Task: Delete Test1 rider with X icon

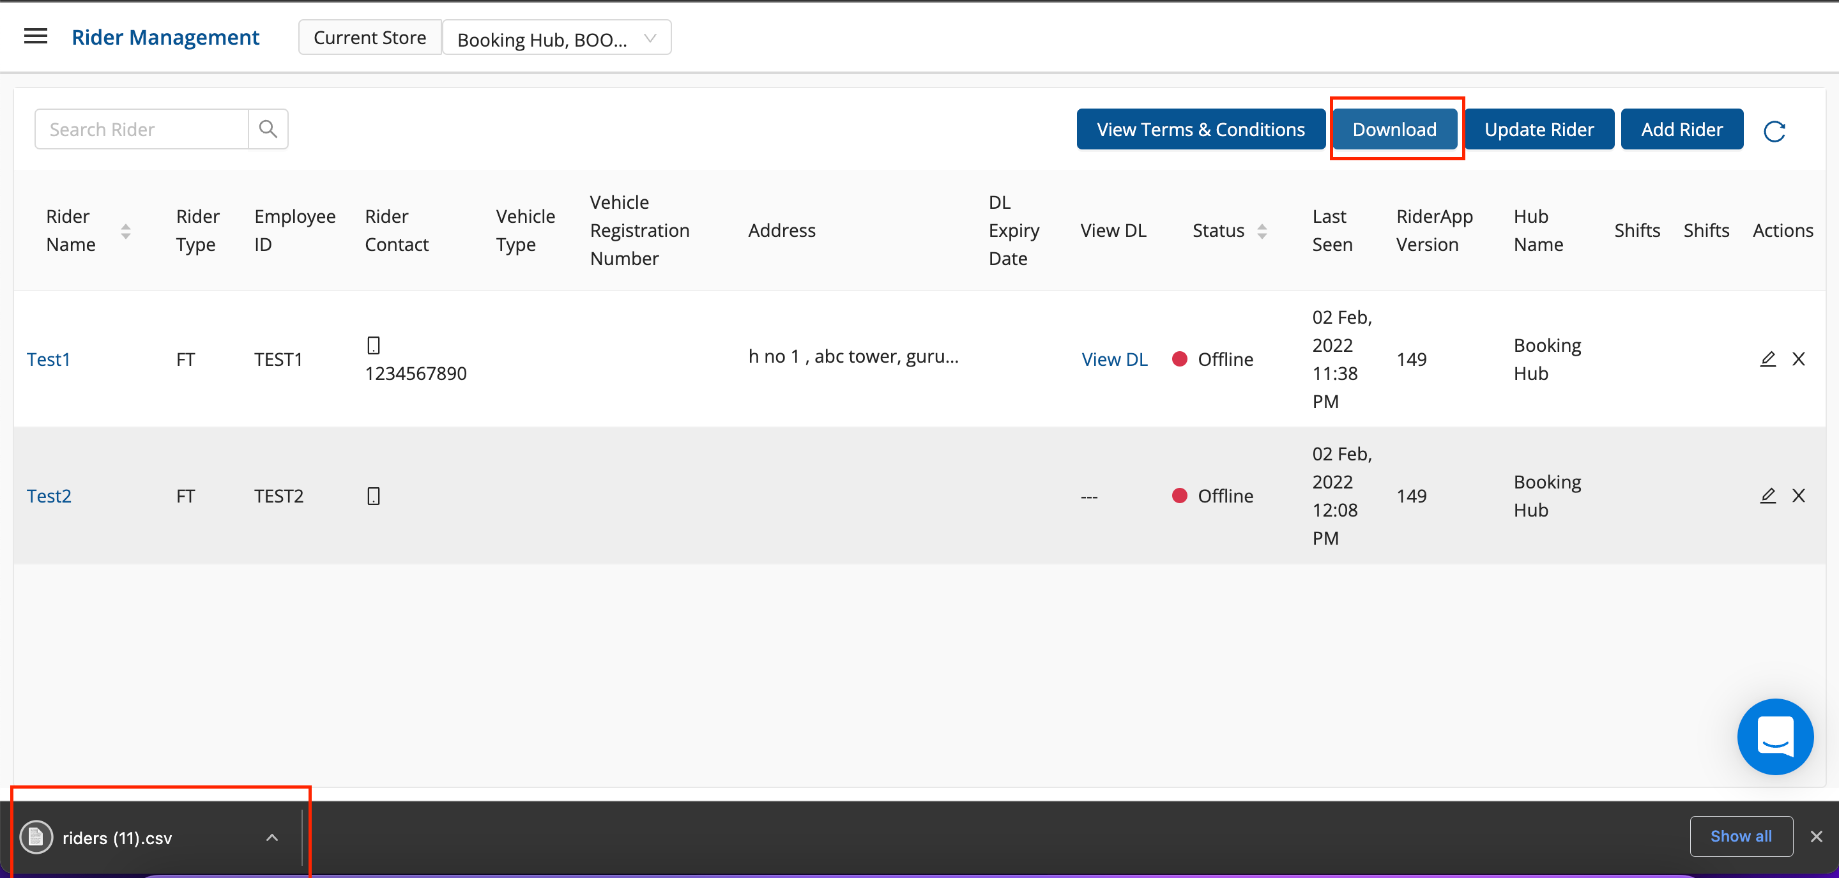Action: (1798, 359)
